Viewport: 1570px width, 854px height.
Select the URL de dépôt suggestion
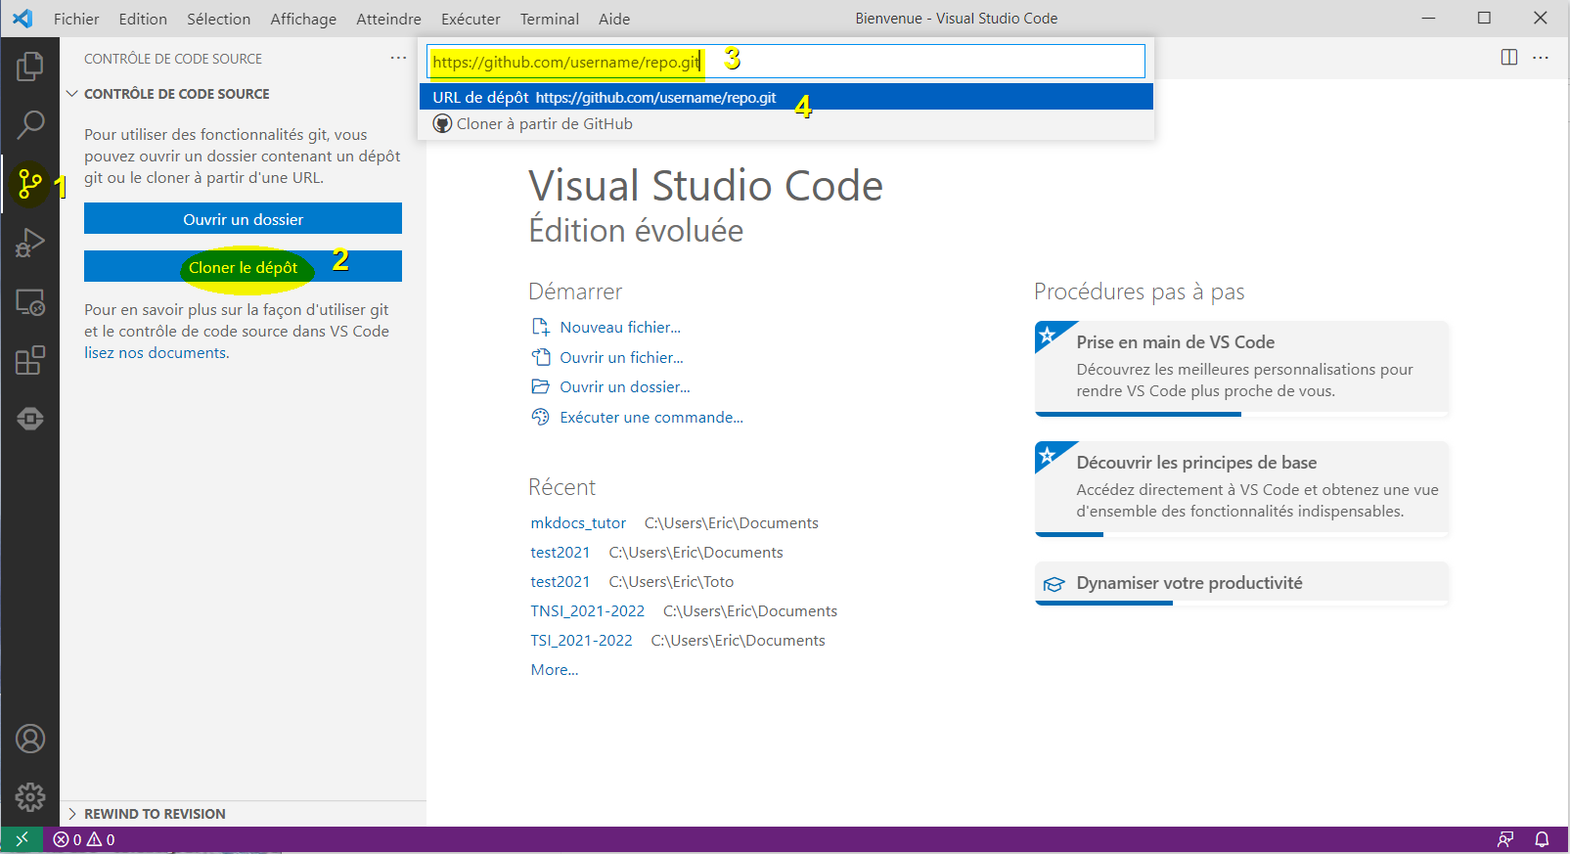click(786, 97)
